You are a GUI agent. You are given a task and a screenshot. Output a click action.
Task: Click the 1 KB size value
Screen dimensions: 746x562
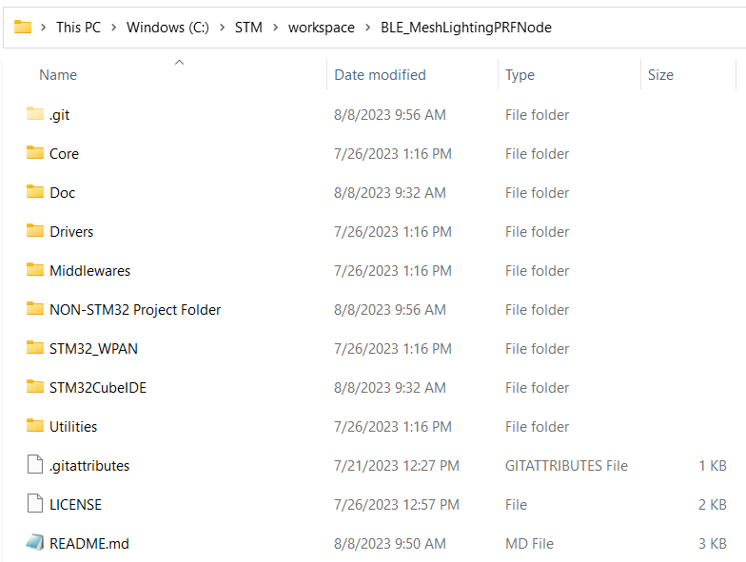pos(712,466)
